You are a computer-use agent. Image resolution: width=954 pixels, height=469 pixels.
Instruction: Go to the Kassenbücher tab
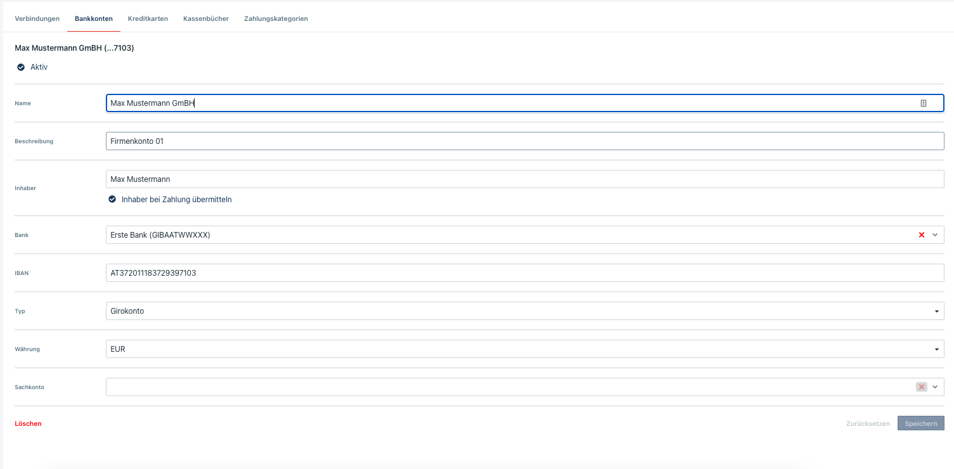click(206, 19)
